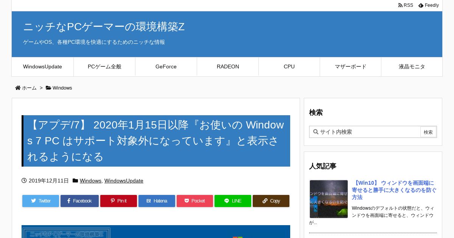The image size is (454, 238).
Task: Click the Feedly logo icon
Action: (421, 6)
